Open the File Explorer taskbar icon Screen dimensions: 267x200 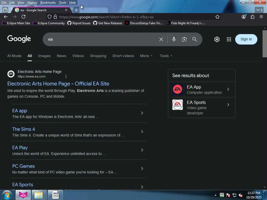tap(39, 195)
